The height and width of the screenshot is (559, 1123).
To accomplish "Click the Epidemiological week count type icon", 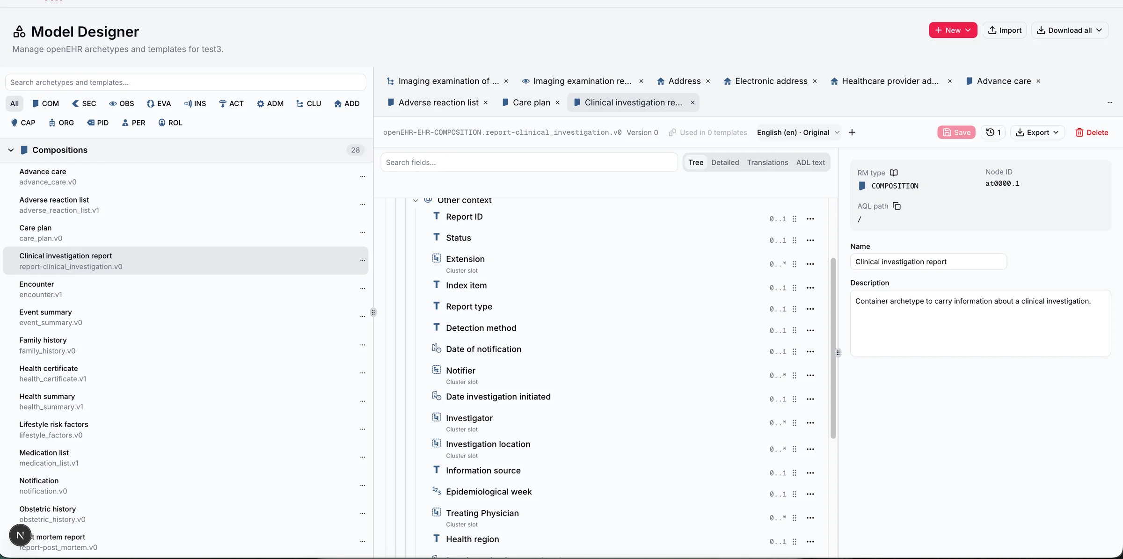I will (x=437, y=491).
